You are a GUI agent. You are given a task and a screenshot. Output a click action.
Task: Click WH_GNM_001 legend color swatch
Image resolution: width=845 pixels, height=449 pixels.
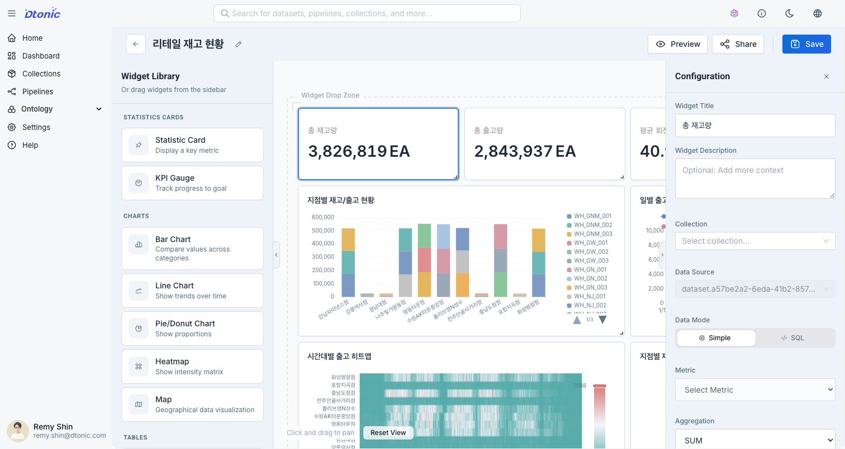click(569, 216)
